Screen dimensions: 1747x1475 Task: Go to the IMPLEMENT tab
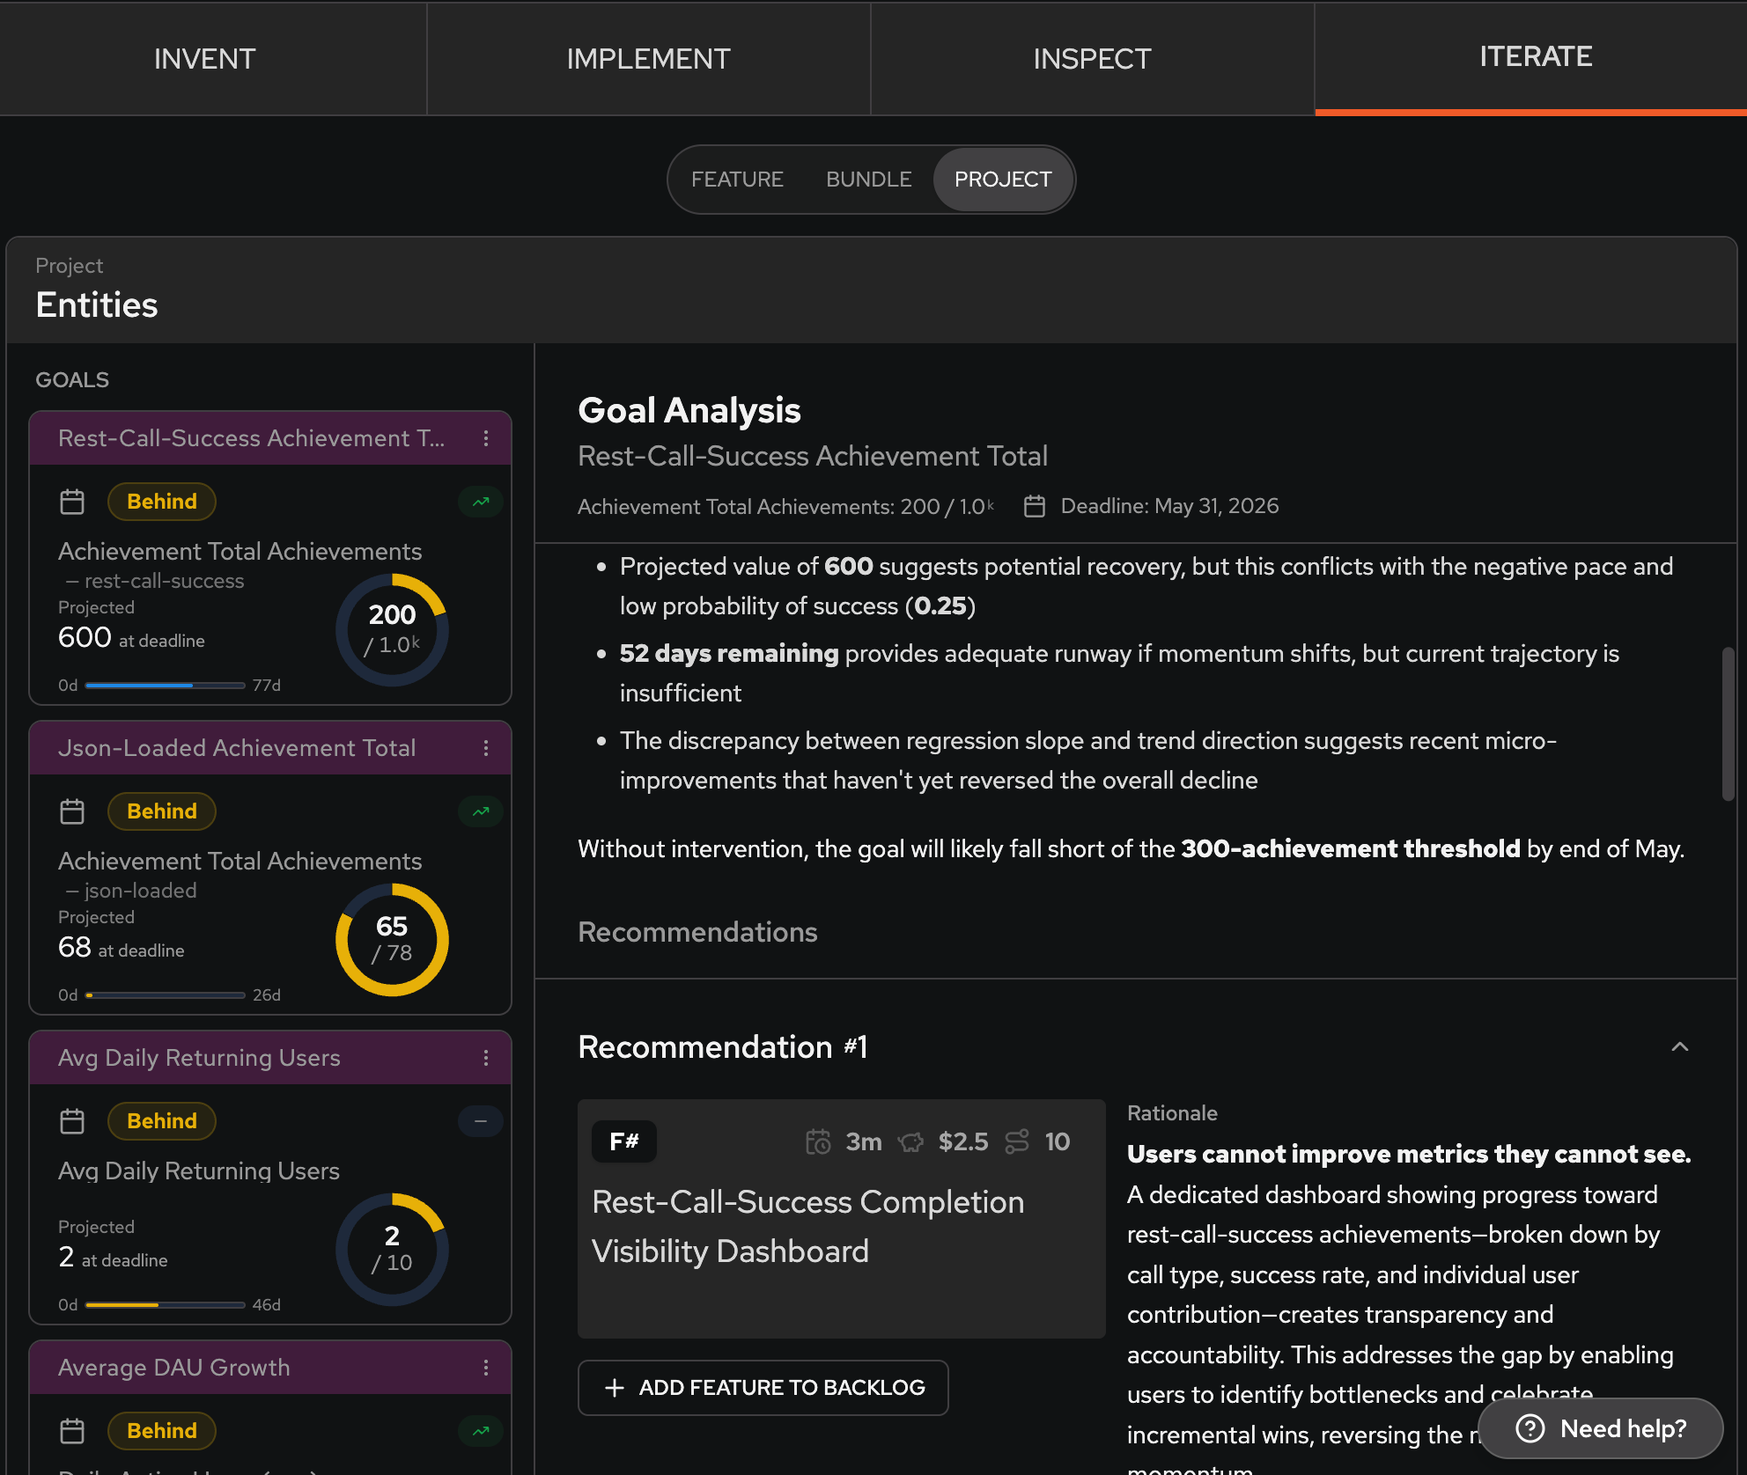[648, 59]
